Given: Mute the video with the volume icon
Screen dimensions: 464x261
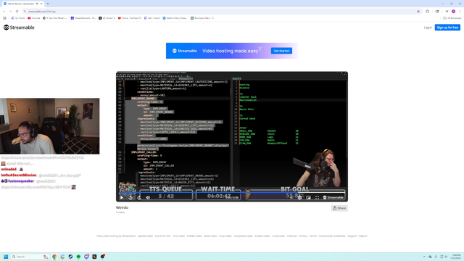Looking at the screenshot, I should click(148, 197).
